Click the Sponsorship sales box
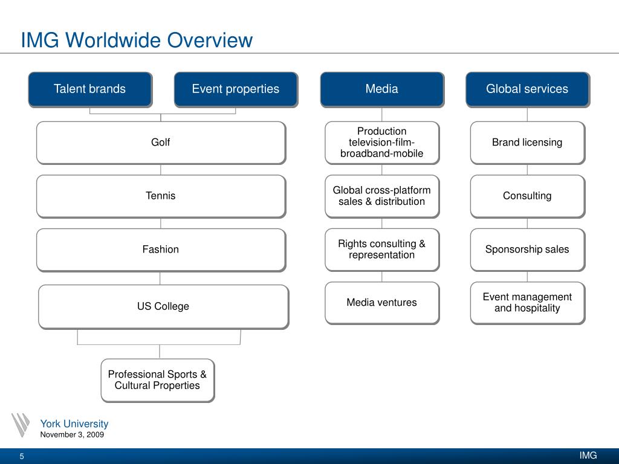The width and height of the screenshot is (619, 464). pyautogui.click(x=527, y=250)
